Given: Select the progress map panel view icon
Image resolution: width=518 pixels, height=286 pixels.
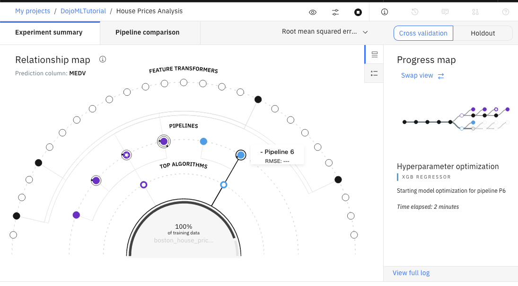Looking at the screenshot, I should tap(374, 54).
